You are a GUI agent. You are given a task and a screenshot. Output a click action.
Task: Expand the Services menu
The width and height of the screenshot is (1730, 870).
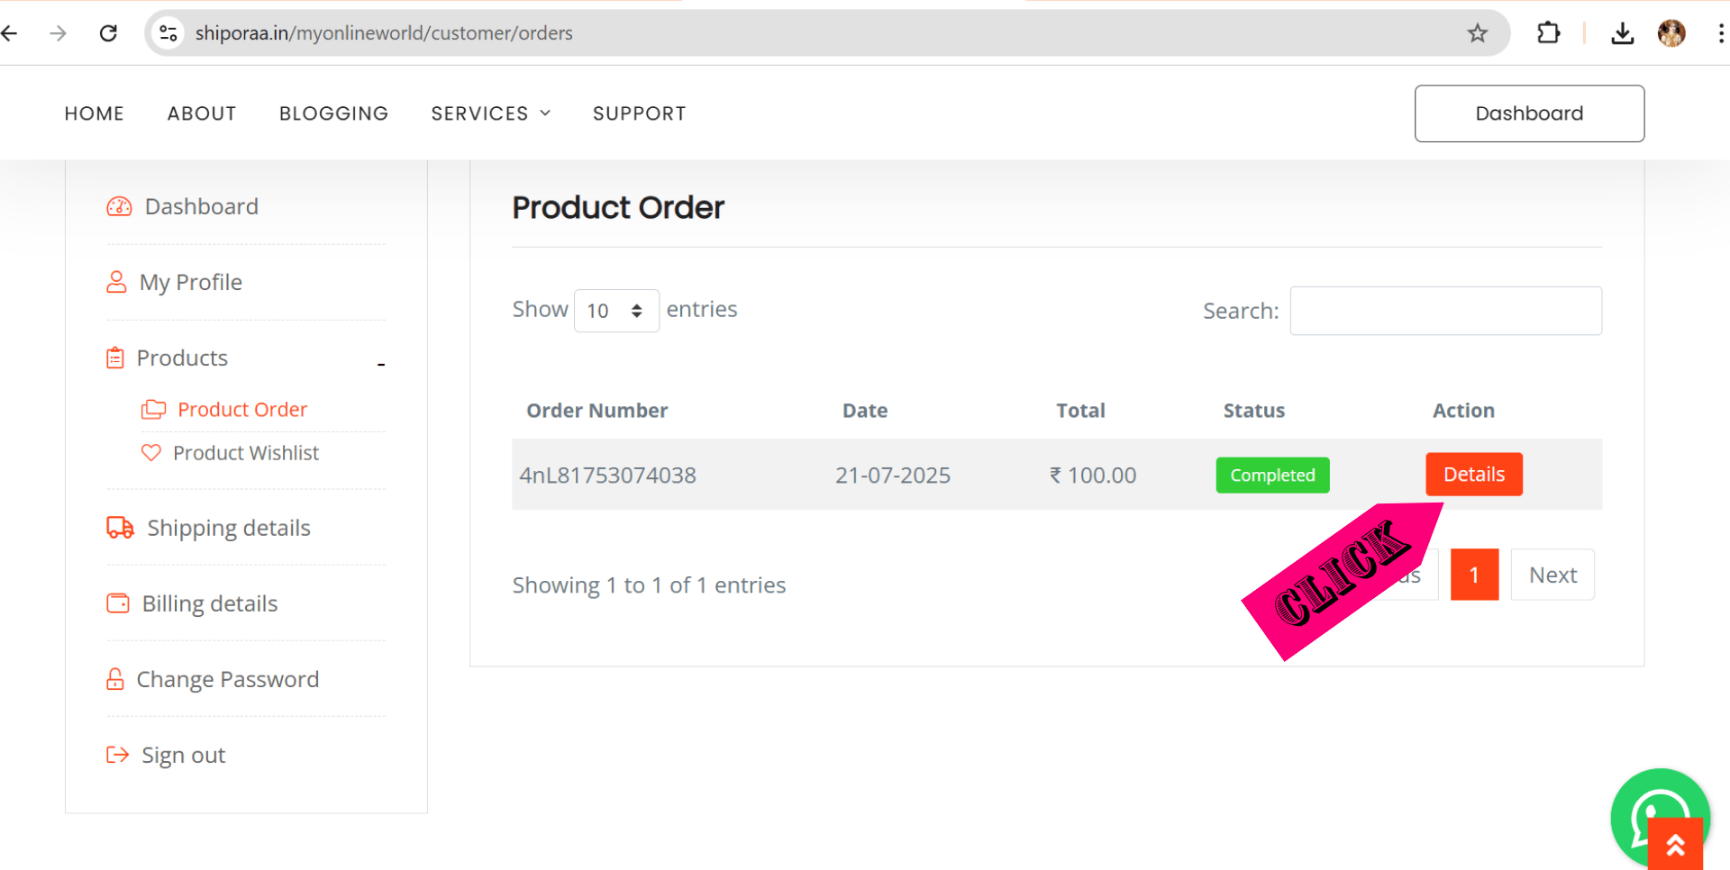[x=490, y=113]
